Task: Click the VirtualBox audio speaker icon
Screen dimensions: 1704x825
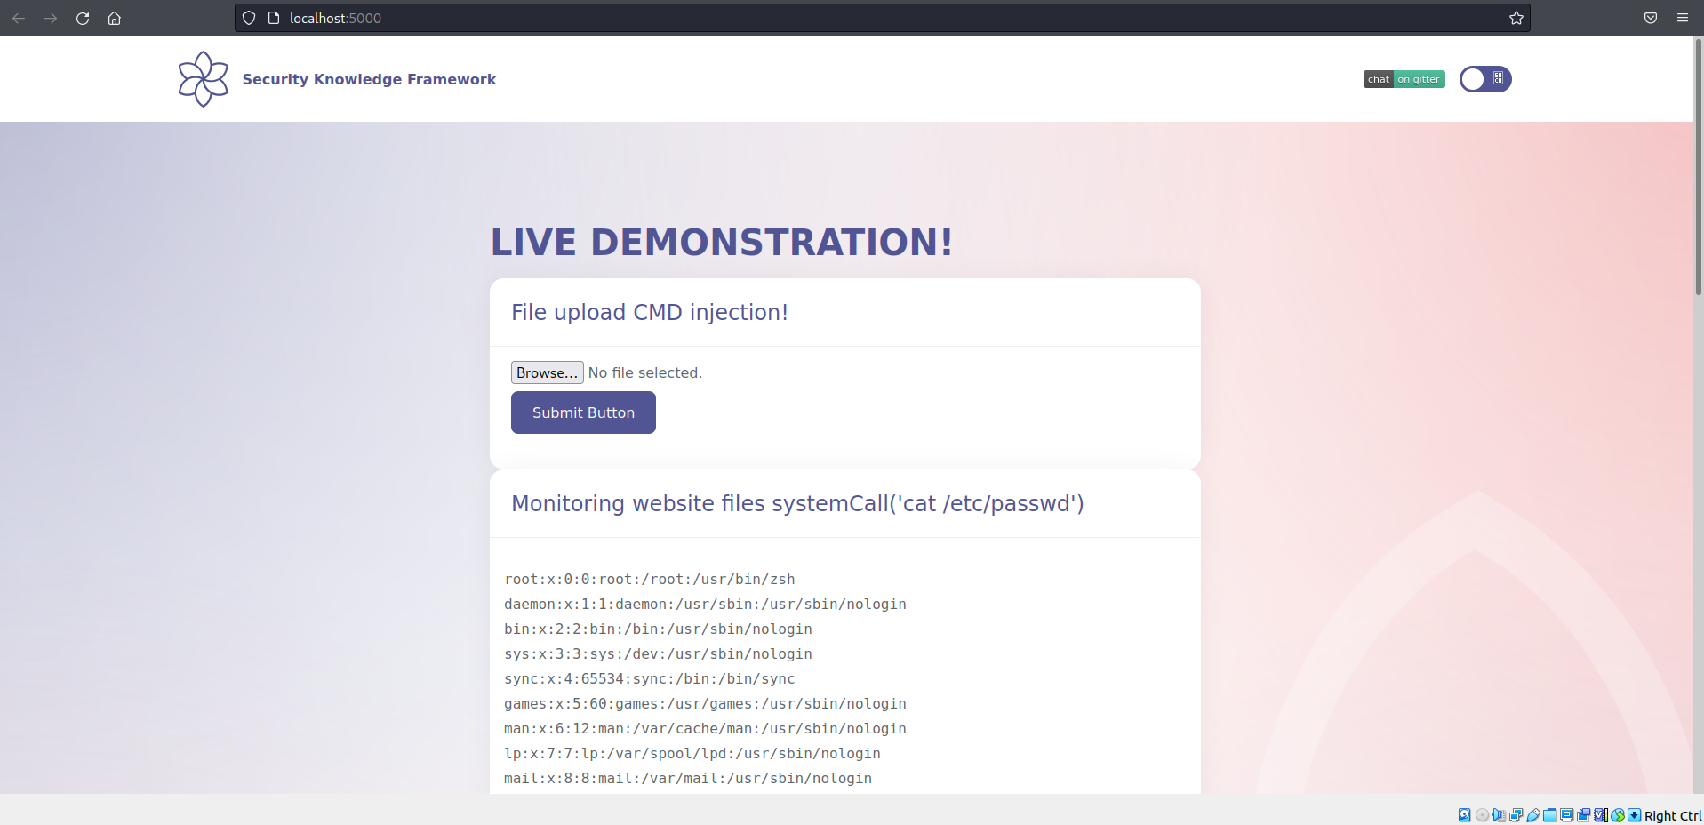Action: click(x=1499, y=815)
